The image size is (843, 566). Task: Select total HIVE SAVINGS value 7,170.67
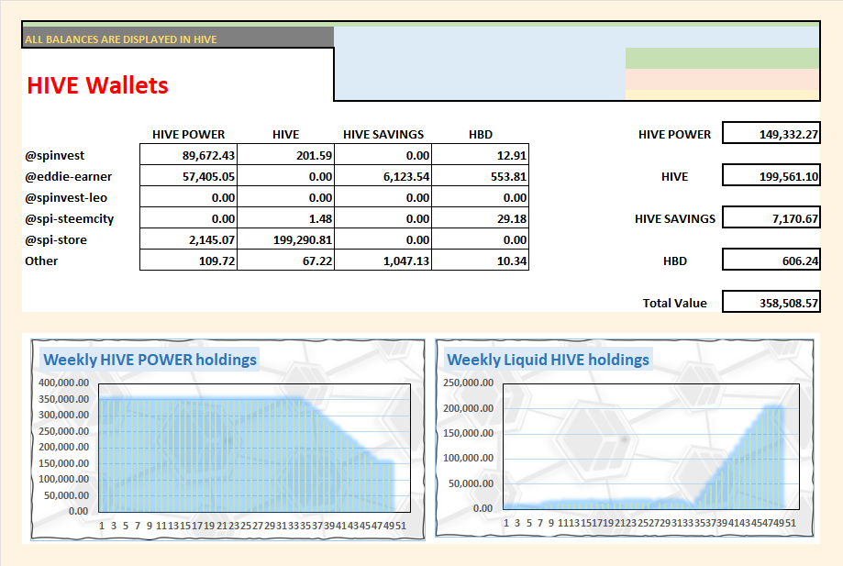tap(771, 217)
